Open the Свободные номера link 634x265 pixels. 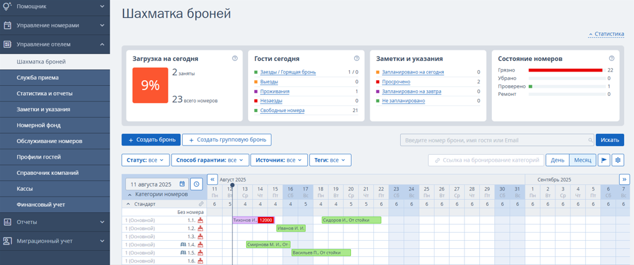(x=282, y=111)
